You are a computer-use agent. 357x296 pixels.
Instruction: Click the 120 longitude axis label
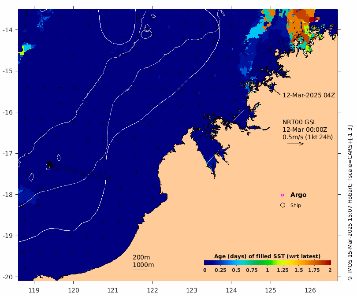pos(73,290)
